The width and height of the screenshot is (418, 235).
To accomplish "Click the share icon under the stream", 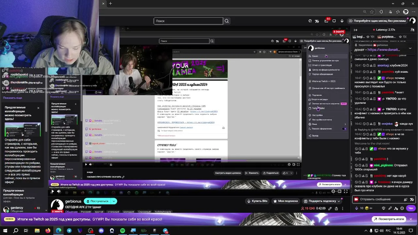I will (x=336, y=208).
